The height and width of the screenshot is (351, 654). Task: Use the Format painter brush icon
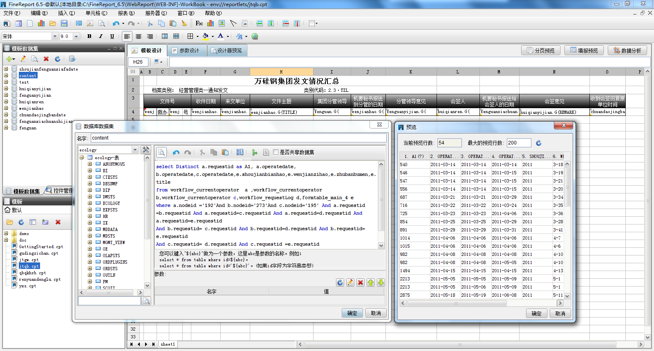184,23
